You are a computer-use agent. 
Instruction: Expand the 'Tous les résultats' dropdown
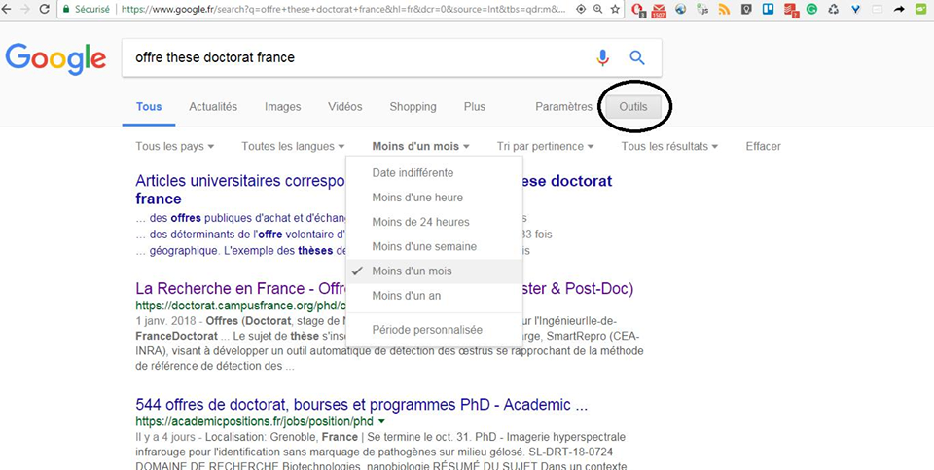669,146
